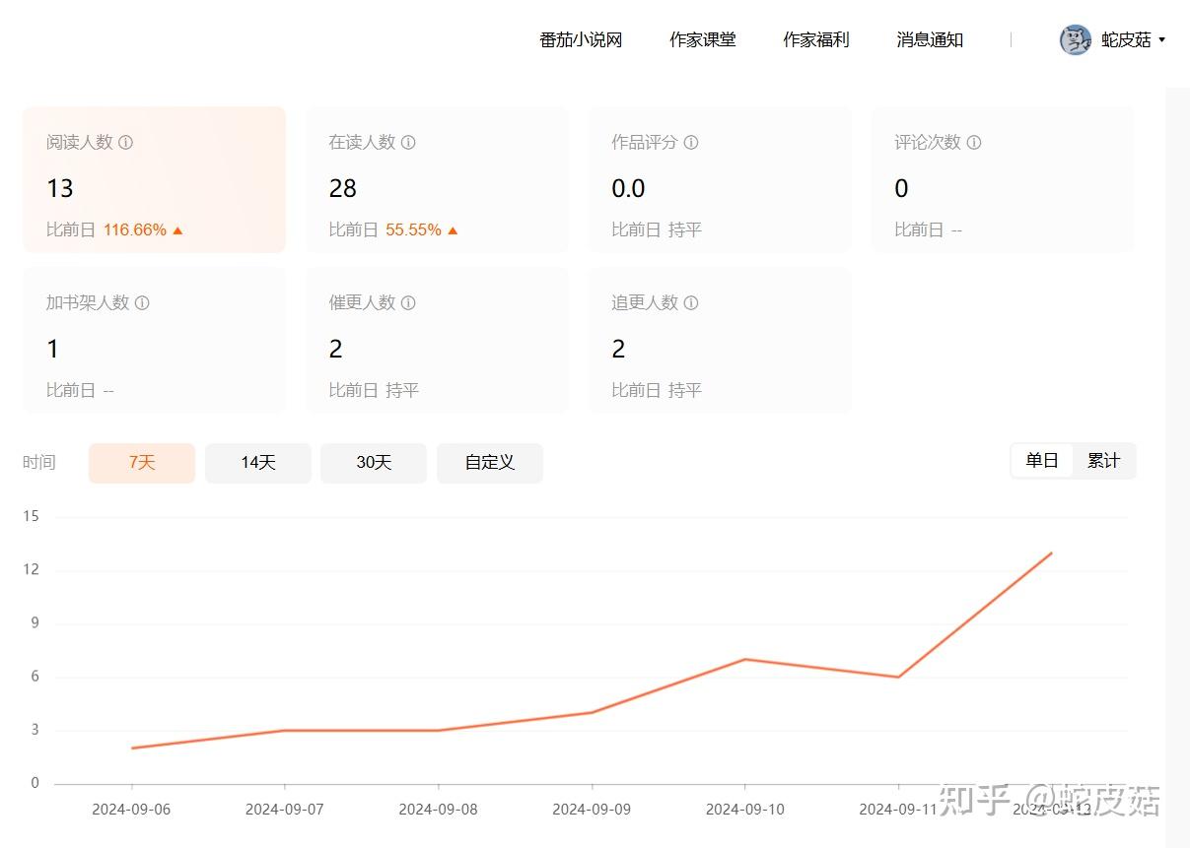
Task: Select the 7天 time range
Action: [142, 463]
